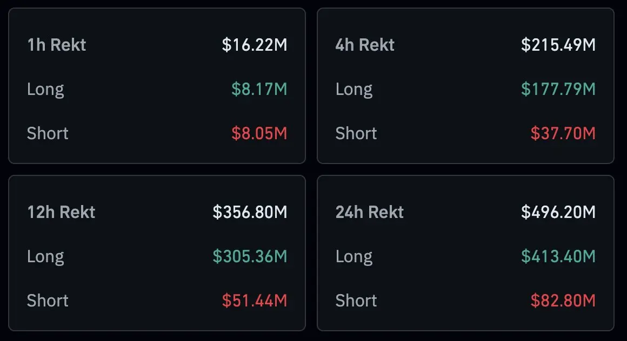Click the 4h Long value $177.79M
Viewport: 627px width, 341px height.
pos(558,89)
